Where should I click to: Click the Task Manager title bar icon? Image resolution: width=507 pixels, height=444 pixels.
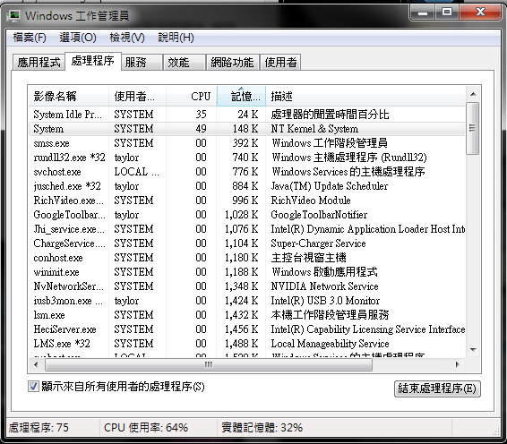tap(13, 15)
